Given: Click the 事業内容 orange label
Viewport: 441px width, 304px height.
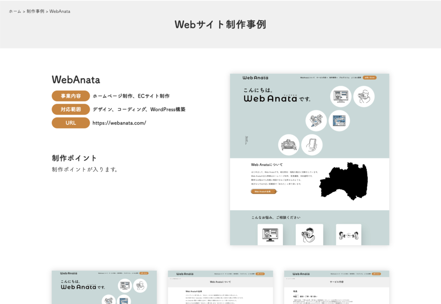Looking at the screenshot, I should click(x=71, y=96).
